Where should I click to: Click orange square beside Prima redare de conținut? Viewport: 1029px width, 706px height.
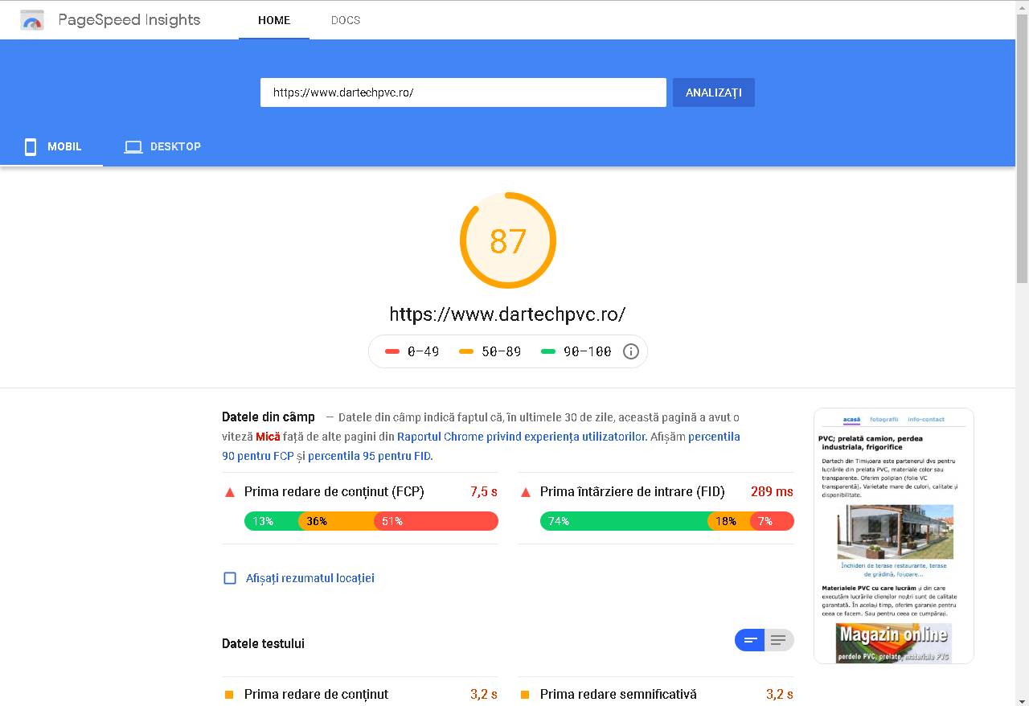coord(229,695)
